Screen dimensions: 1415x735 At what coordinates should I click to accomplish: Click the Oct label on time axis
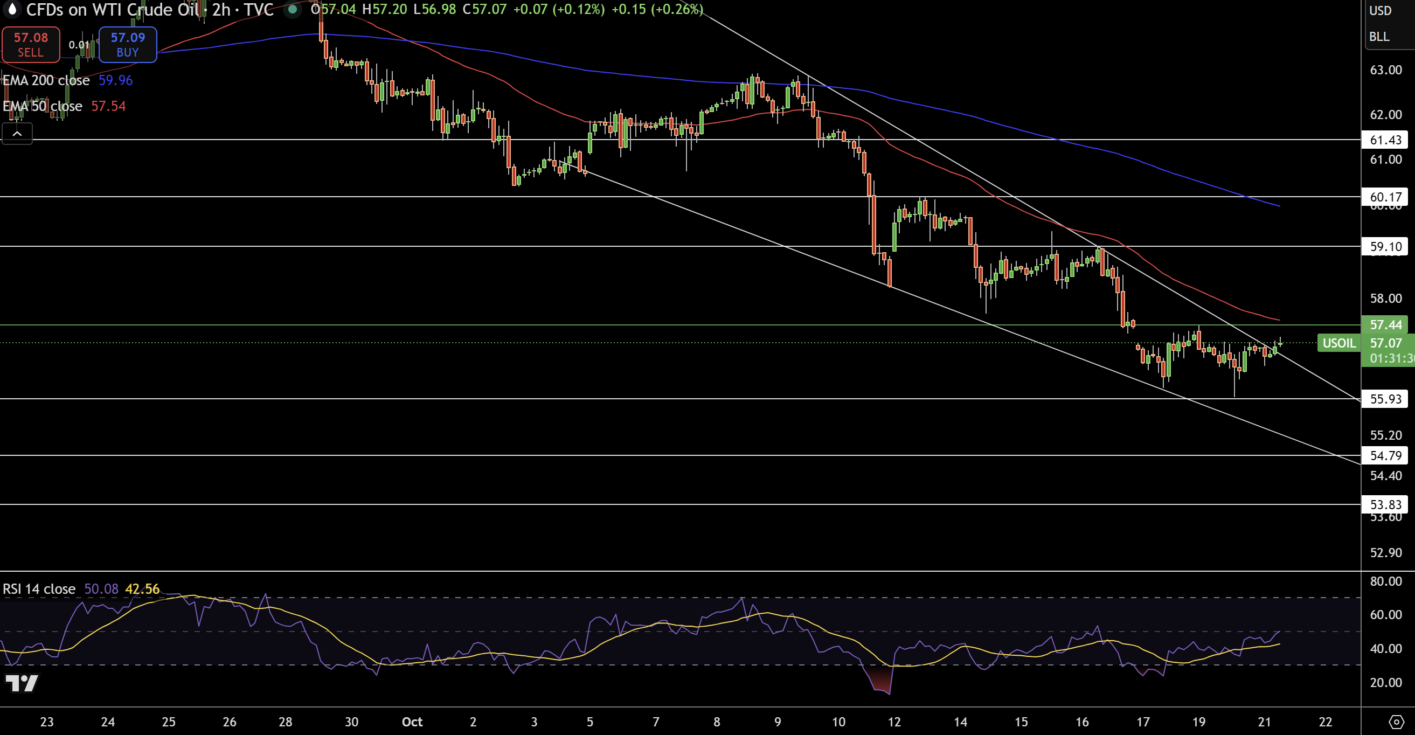tap(412, 722)
